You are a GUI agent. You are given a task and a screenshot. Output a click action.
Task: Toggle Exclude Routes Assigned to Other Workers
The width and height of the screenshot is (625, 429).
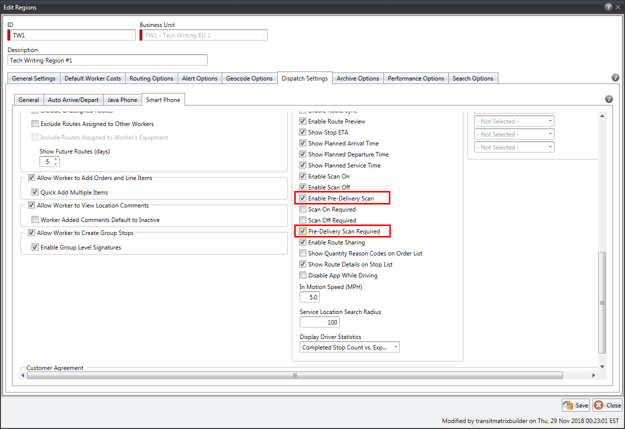click(35, 124)
